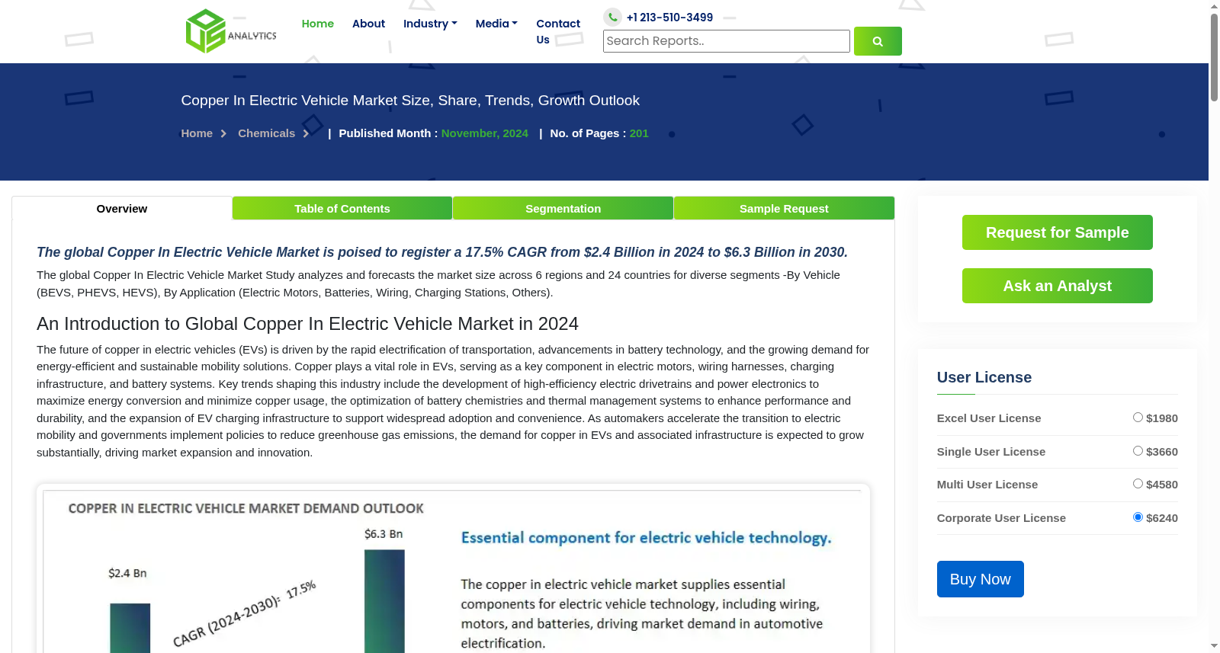1220x653 pixels.
Task: Focus the Search Reports input field
Action: [x=726, y=41]
